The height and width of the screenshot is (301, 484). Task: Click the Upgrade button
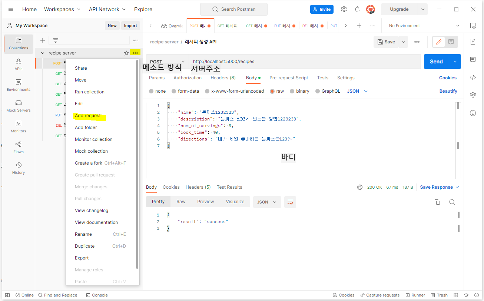click(x=399, y=9)
